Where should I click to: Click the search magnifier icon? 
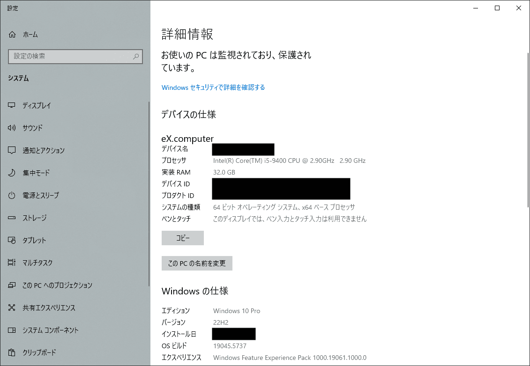[x=136, y=57]
